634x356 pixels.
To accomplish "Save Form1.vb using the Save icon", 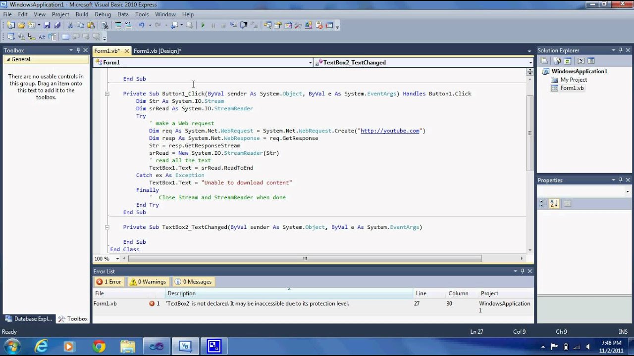I will pyautogui.click(x=47, y=25).
